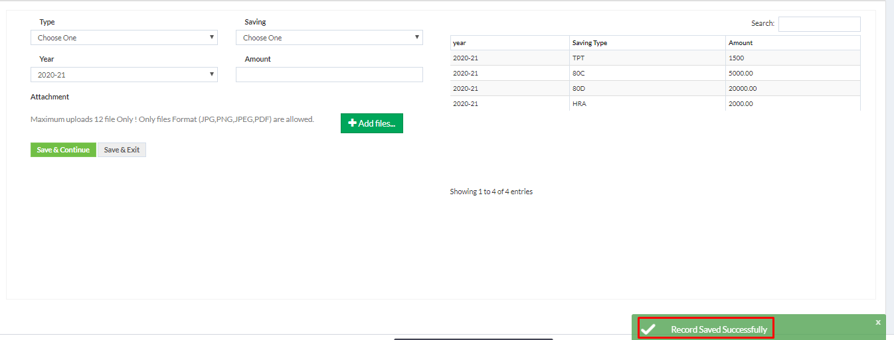Select the TPT saving type cell

click(648, 58)
